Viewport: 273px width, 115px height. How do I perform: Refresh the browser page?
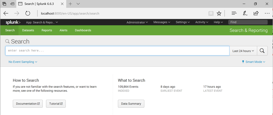pyautogui.click(x=28, y=13)
